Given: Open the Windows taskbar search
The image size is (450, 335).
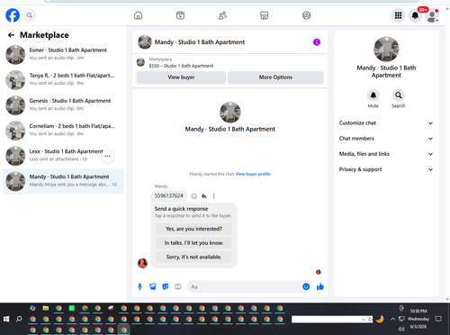Looking at the screenshot, I should pyautogui.click(x=19, y=319).
